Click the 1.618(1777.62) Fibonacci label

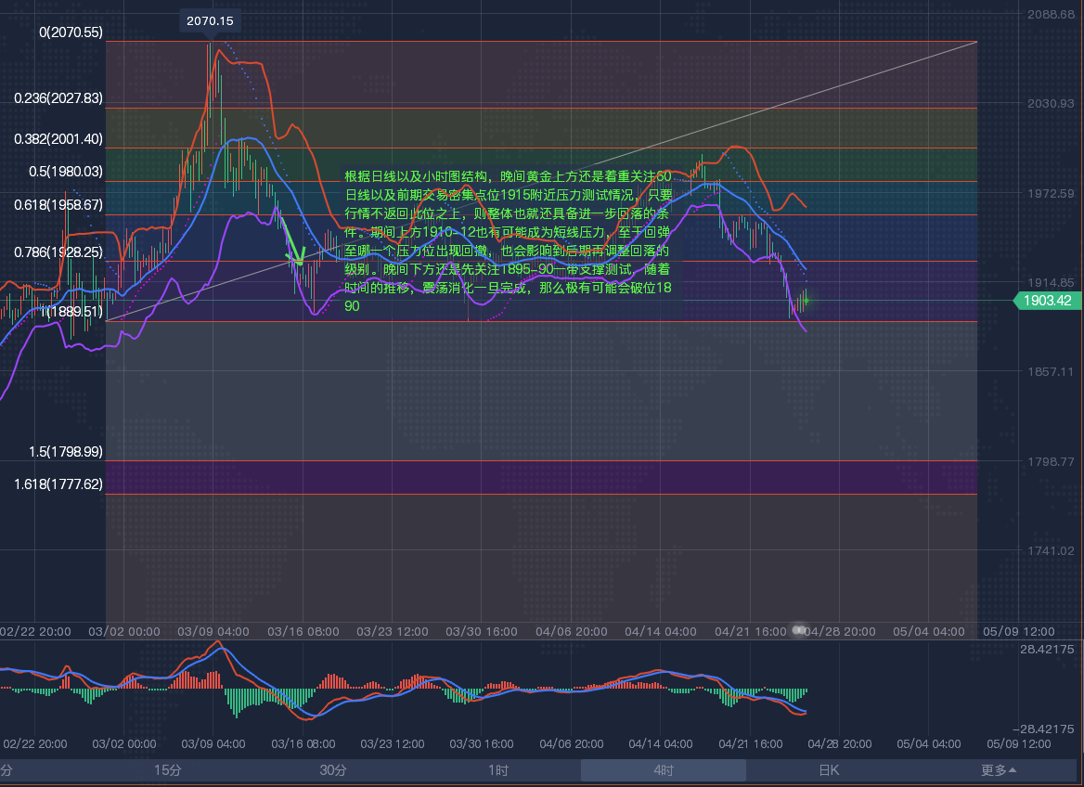point(58,484)
